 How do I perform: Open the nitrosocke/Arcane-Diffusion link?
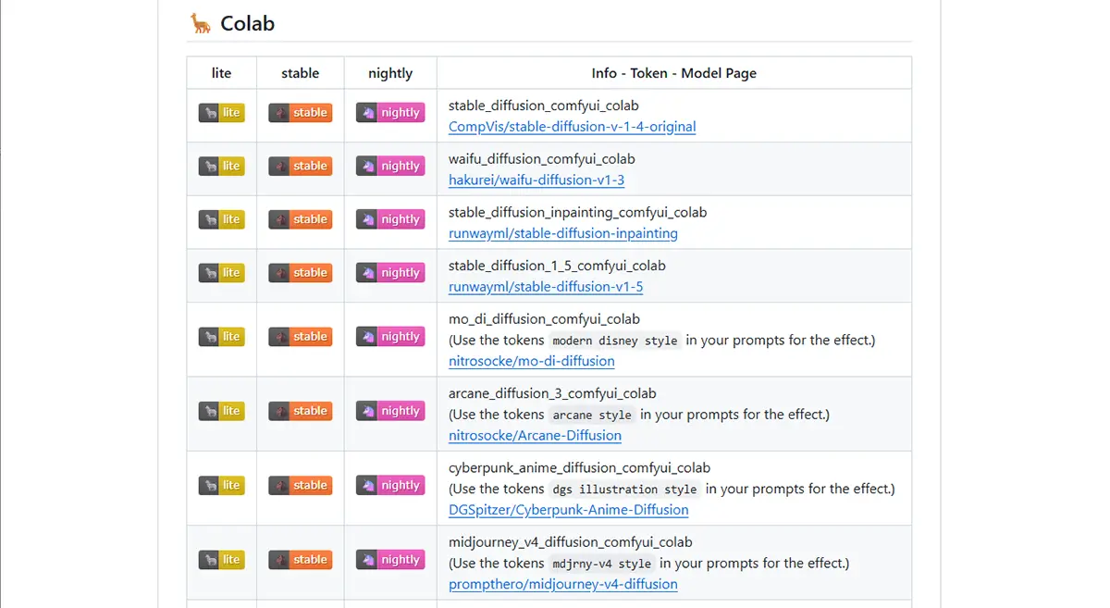(x=536, y=436)
